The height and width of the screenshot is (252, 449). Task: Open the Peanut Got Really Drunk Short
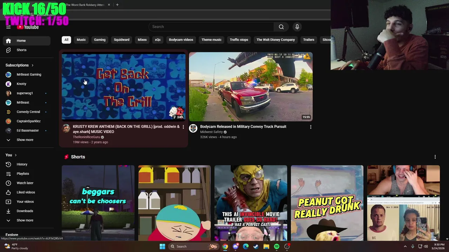[327, 203]
